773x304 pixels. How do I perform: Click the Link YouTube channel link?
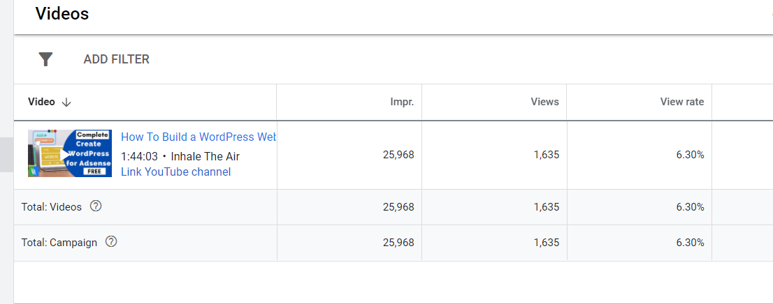(175, 172)
